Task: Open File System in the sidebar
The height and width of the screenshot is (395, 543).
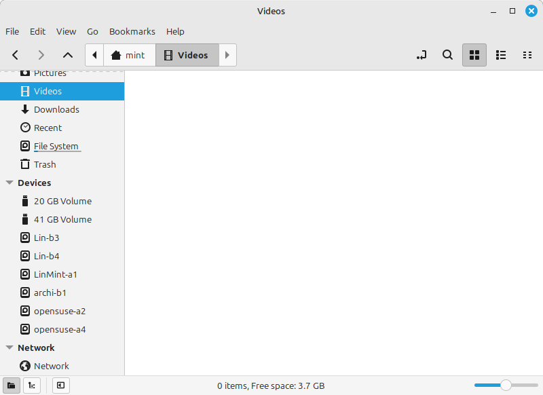Action: click(x=62, y=147)
